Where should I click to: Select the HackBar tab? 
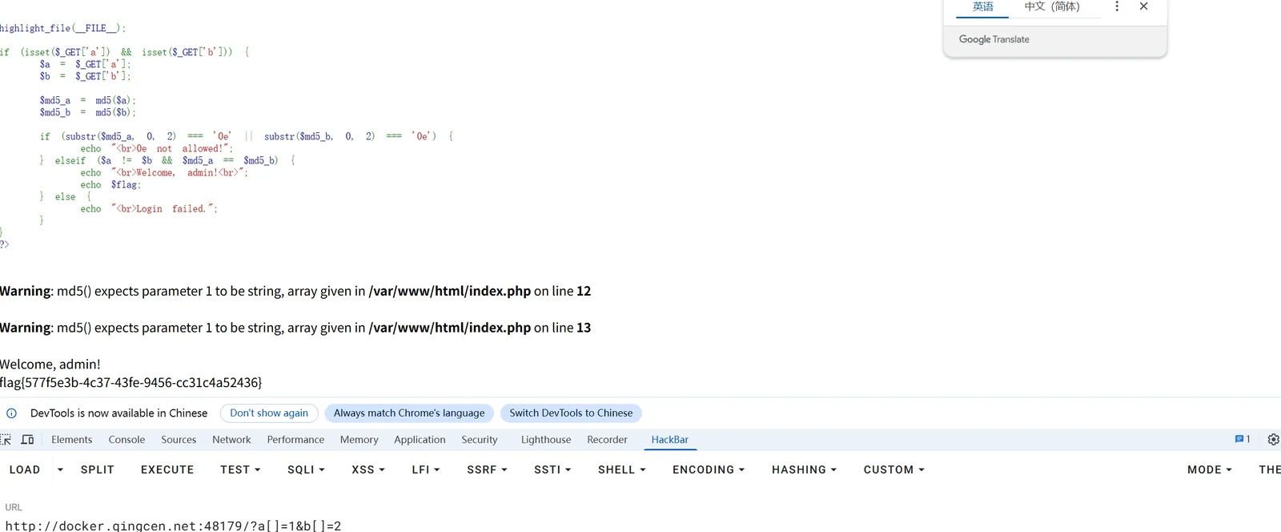click(669, 440)
